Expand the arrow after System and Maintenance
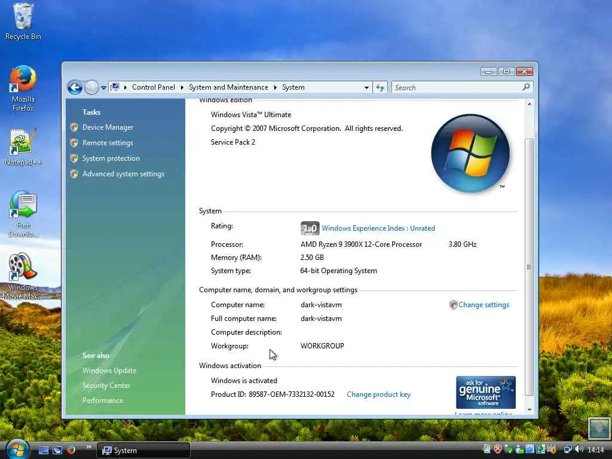This screenshot has height=459, width=612. [275, 87]
